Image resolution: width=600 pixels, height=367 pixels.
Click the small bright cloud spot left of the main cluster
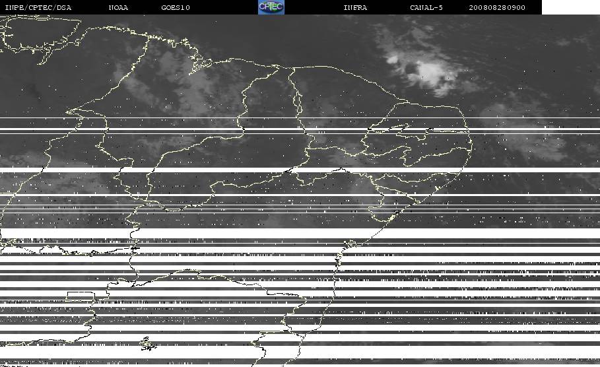392,59
